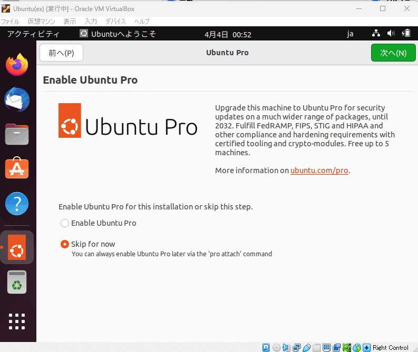Click VirtualBox USB devices indicator
The image size is (418, 352).
pos(307,347)
